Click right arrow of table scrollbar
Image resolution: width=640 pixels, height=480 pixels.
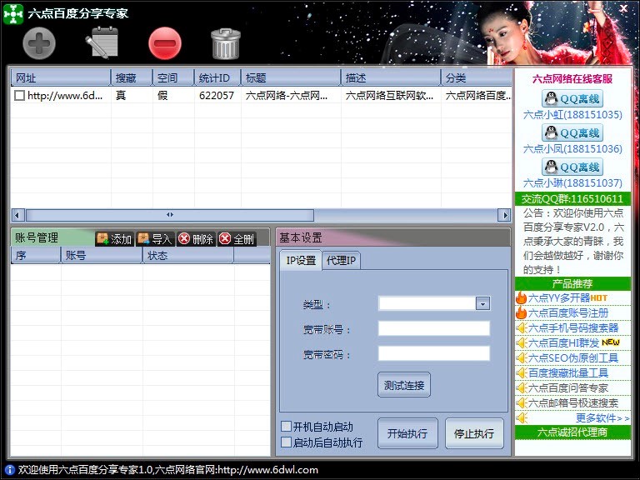pyautogui.click(x=505, y=215)
